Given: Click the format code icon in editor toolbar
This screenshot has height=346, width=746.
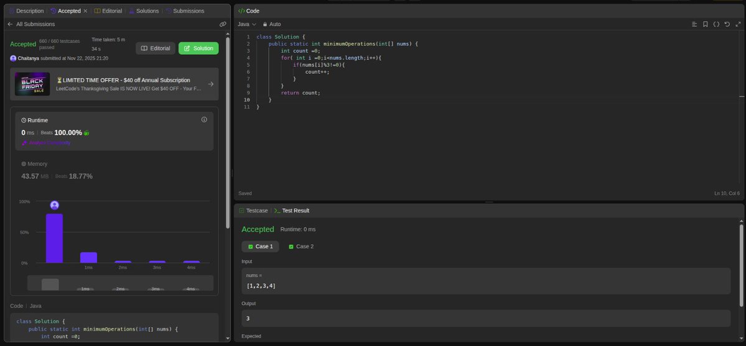Looking at the screenshot, I should coord(694,24).
